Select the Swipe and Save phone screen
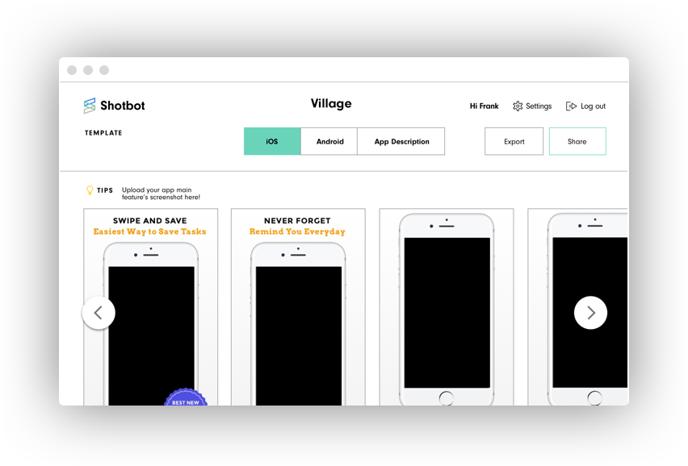Screen dimensions: 688x466 151,335
